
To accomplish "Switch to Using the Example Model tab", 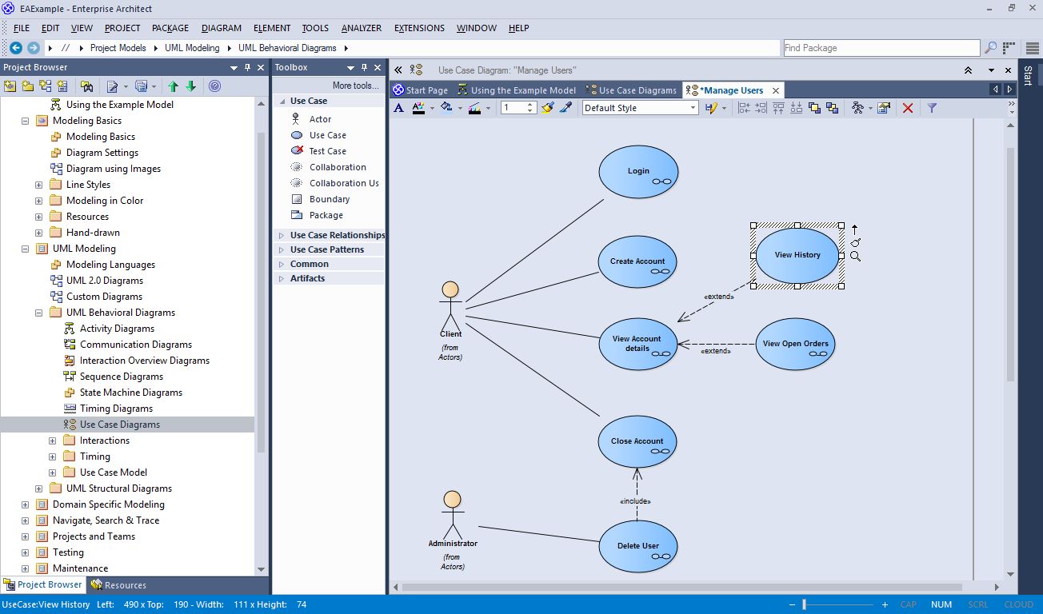I will [517, 90].
